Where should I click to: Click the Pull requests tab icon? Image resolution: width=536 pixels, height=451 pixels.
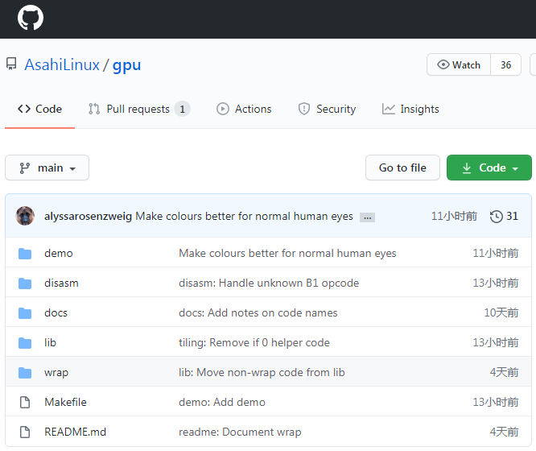94,110
